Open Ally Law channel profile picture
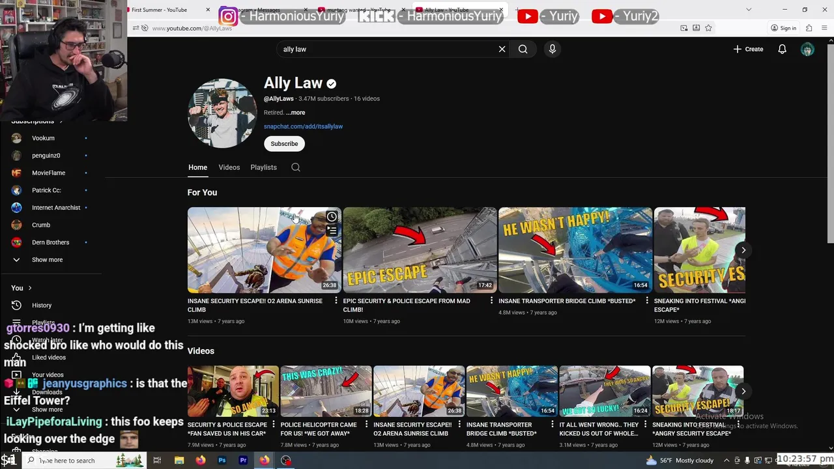834x469 pixels. tap(222, 113)
